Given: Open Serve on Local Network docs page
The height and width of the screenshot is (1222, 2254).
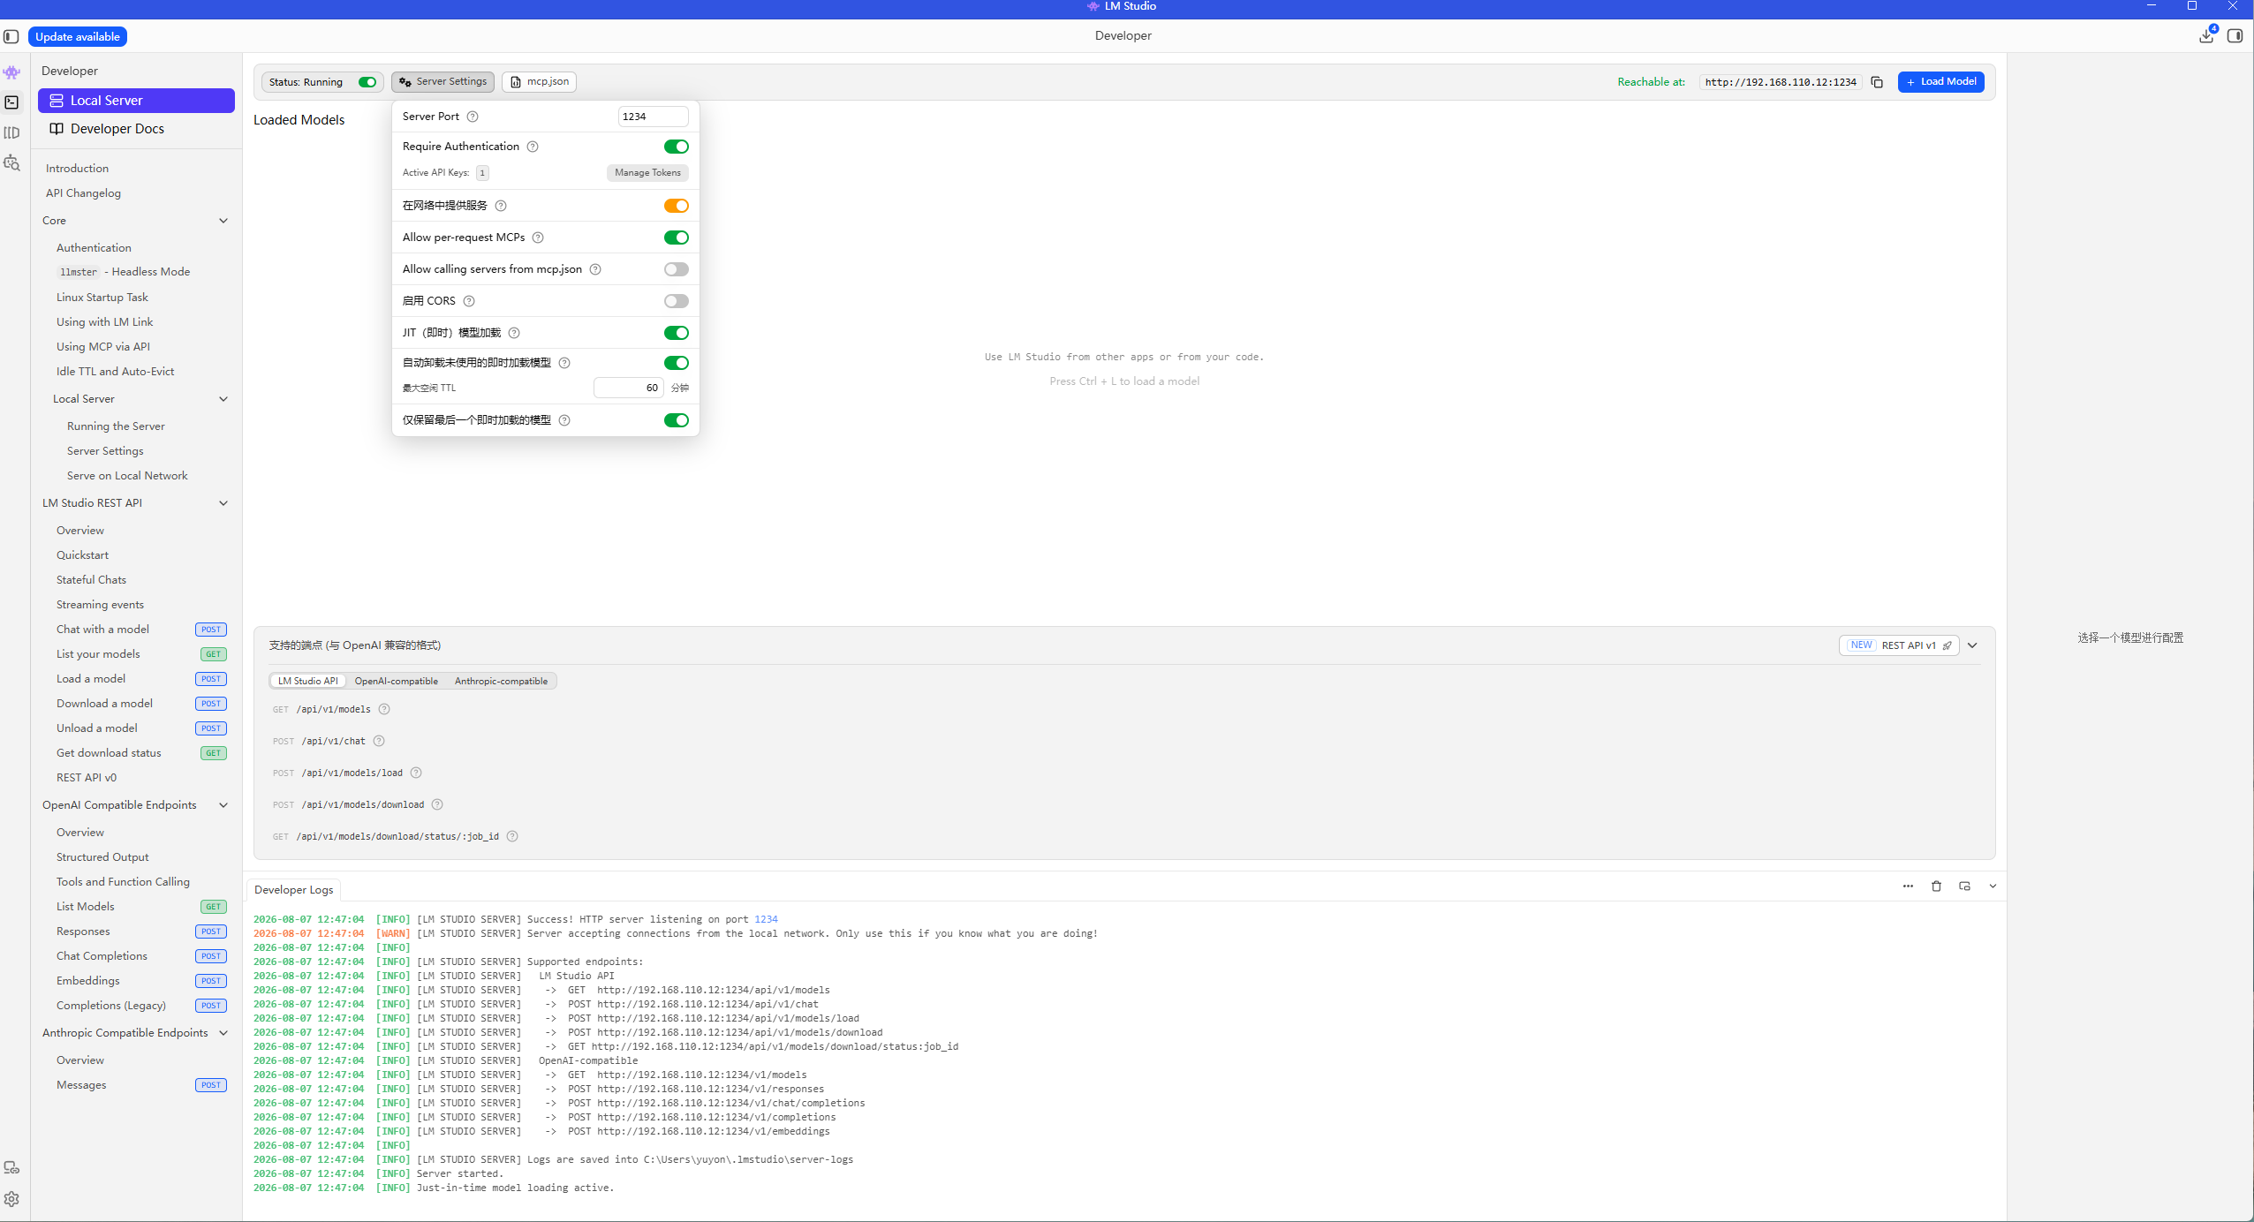Looking at the screenshot, I should pyautogui.click(x=127, y=476).
